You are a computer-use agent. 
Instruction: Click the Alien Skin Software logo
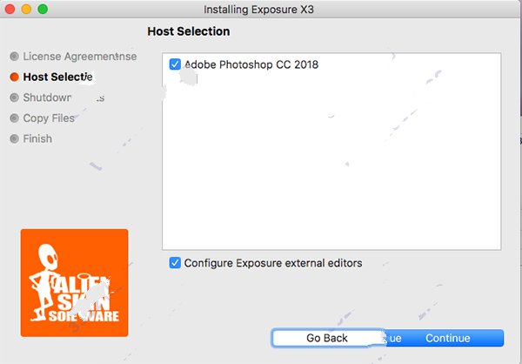pyautogui.click(x=74, y=283)
